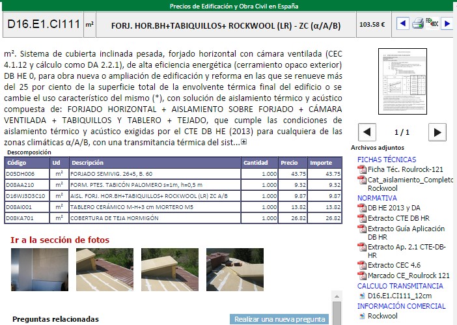Click item code D16.E1.CI111 in header
Screen dimensions: 457x325
[x=43, y=25]
